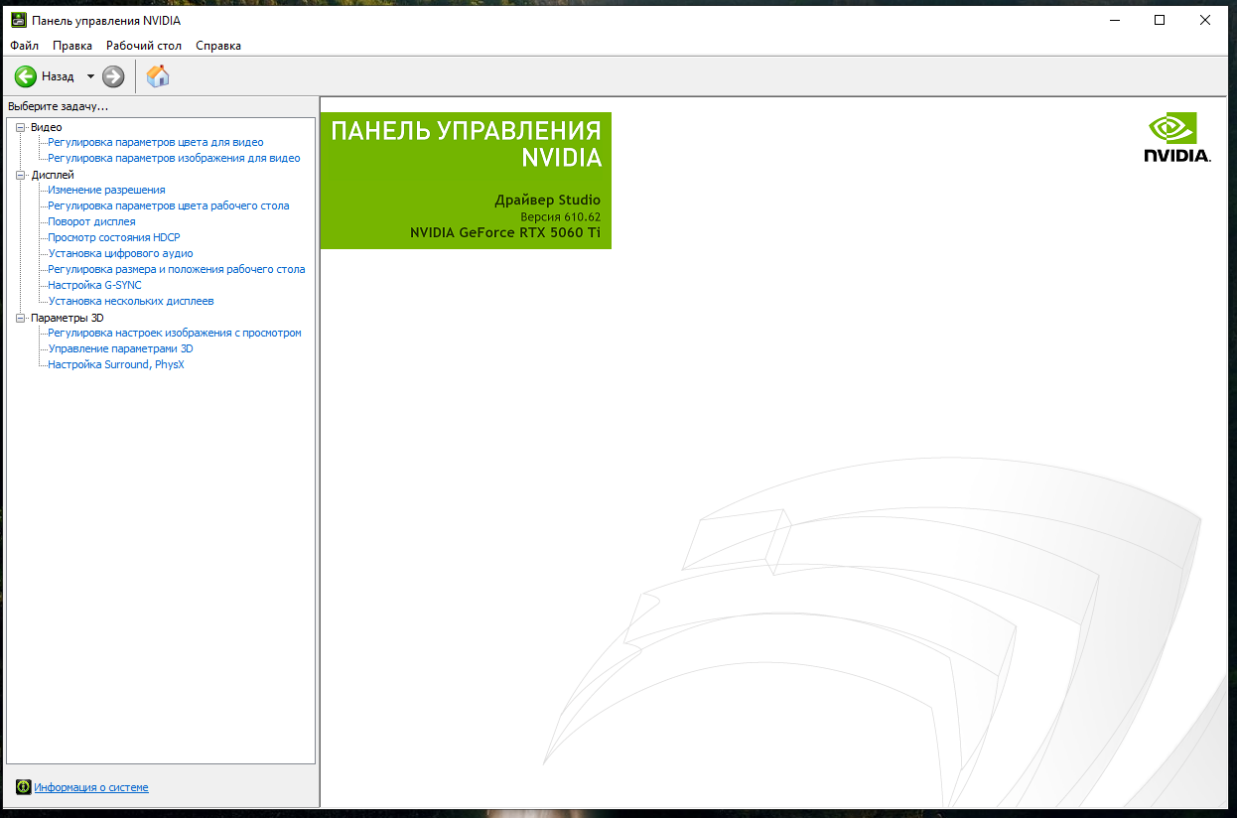The width and height of the screenshot is (1237, 818).
Task: Click the Назад button label
Action: (58, 76)
